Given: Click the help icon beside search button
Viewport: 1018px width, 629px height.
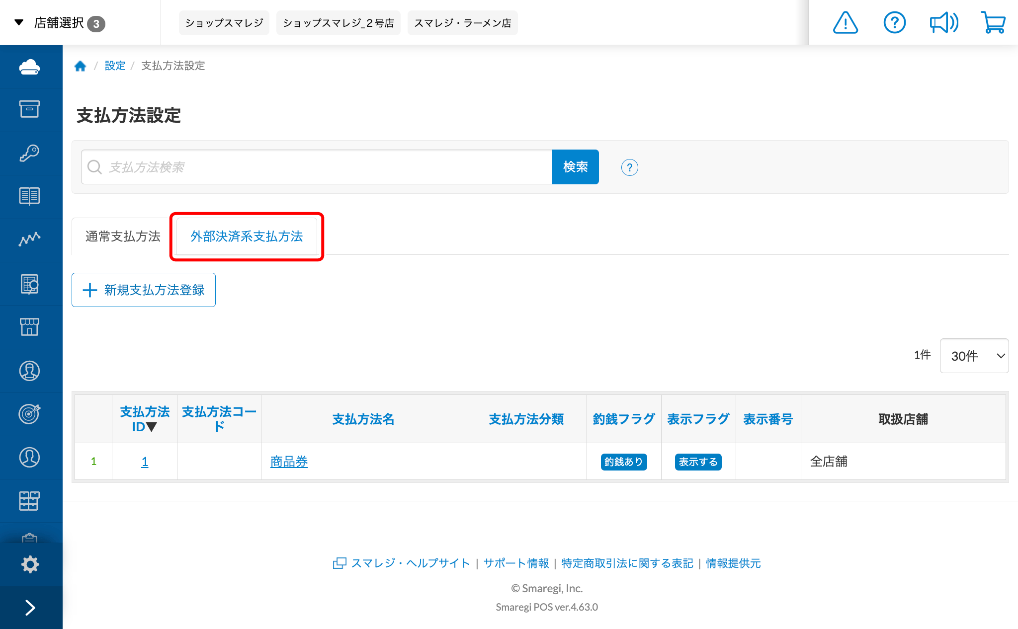Looking at the screenshot, I should (629, 167).
